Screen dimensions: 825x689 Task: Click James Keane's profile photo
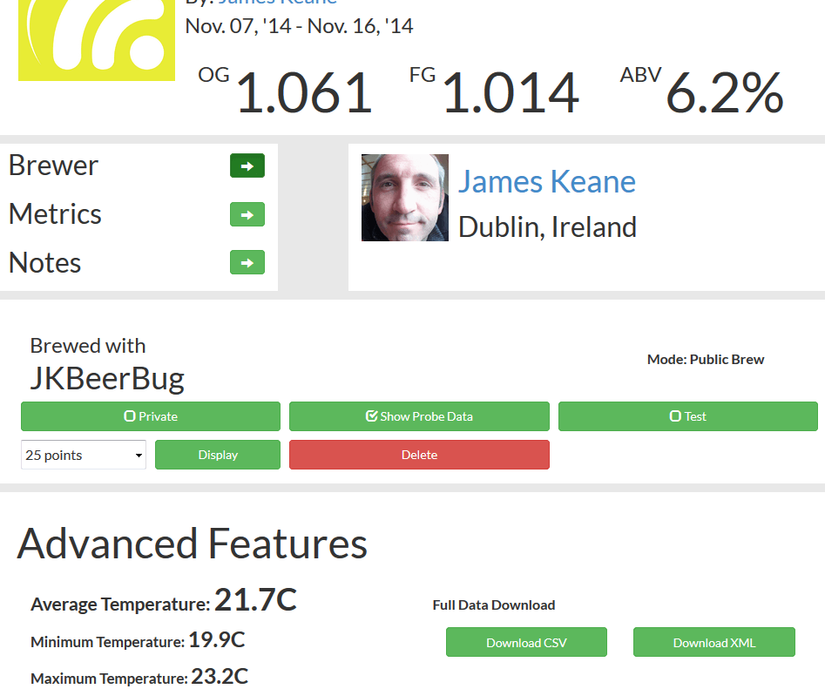404,197
